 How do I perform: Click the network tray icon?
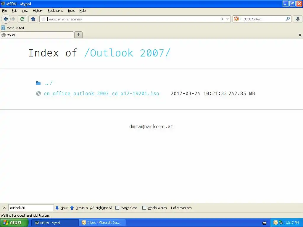pyautogui.click(x=281, y=223)
